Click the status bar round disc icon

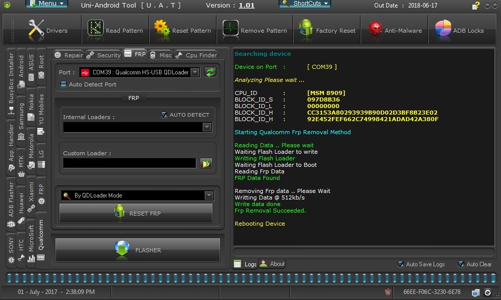click(x=487, y=292)
